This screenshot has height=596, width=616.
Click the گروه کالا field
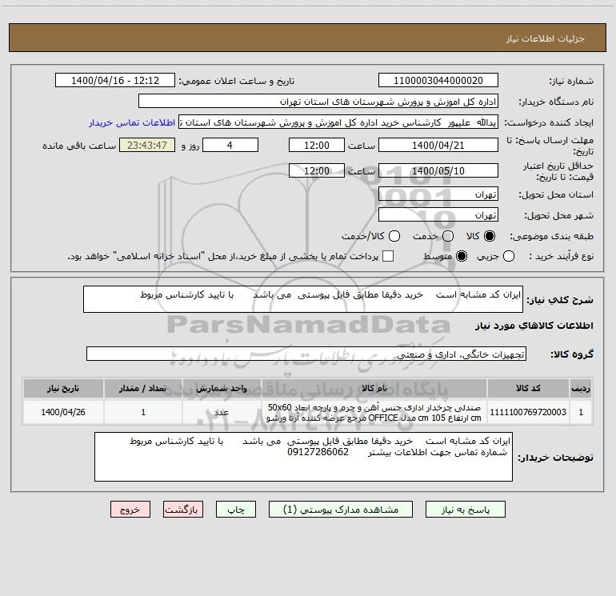click(x=306, y=354)
